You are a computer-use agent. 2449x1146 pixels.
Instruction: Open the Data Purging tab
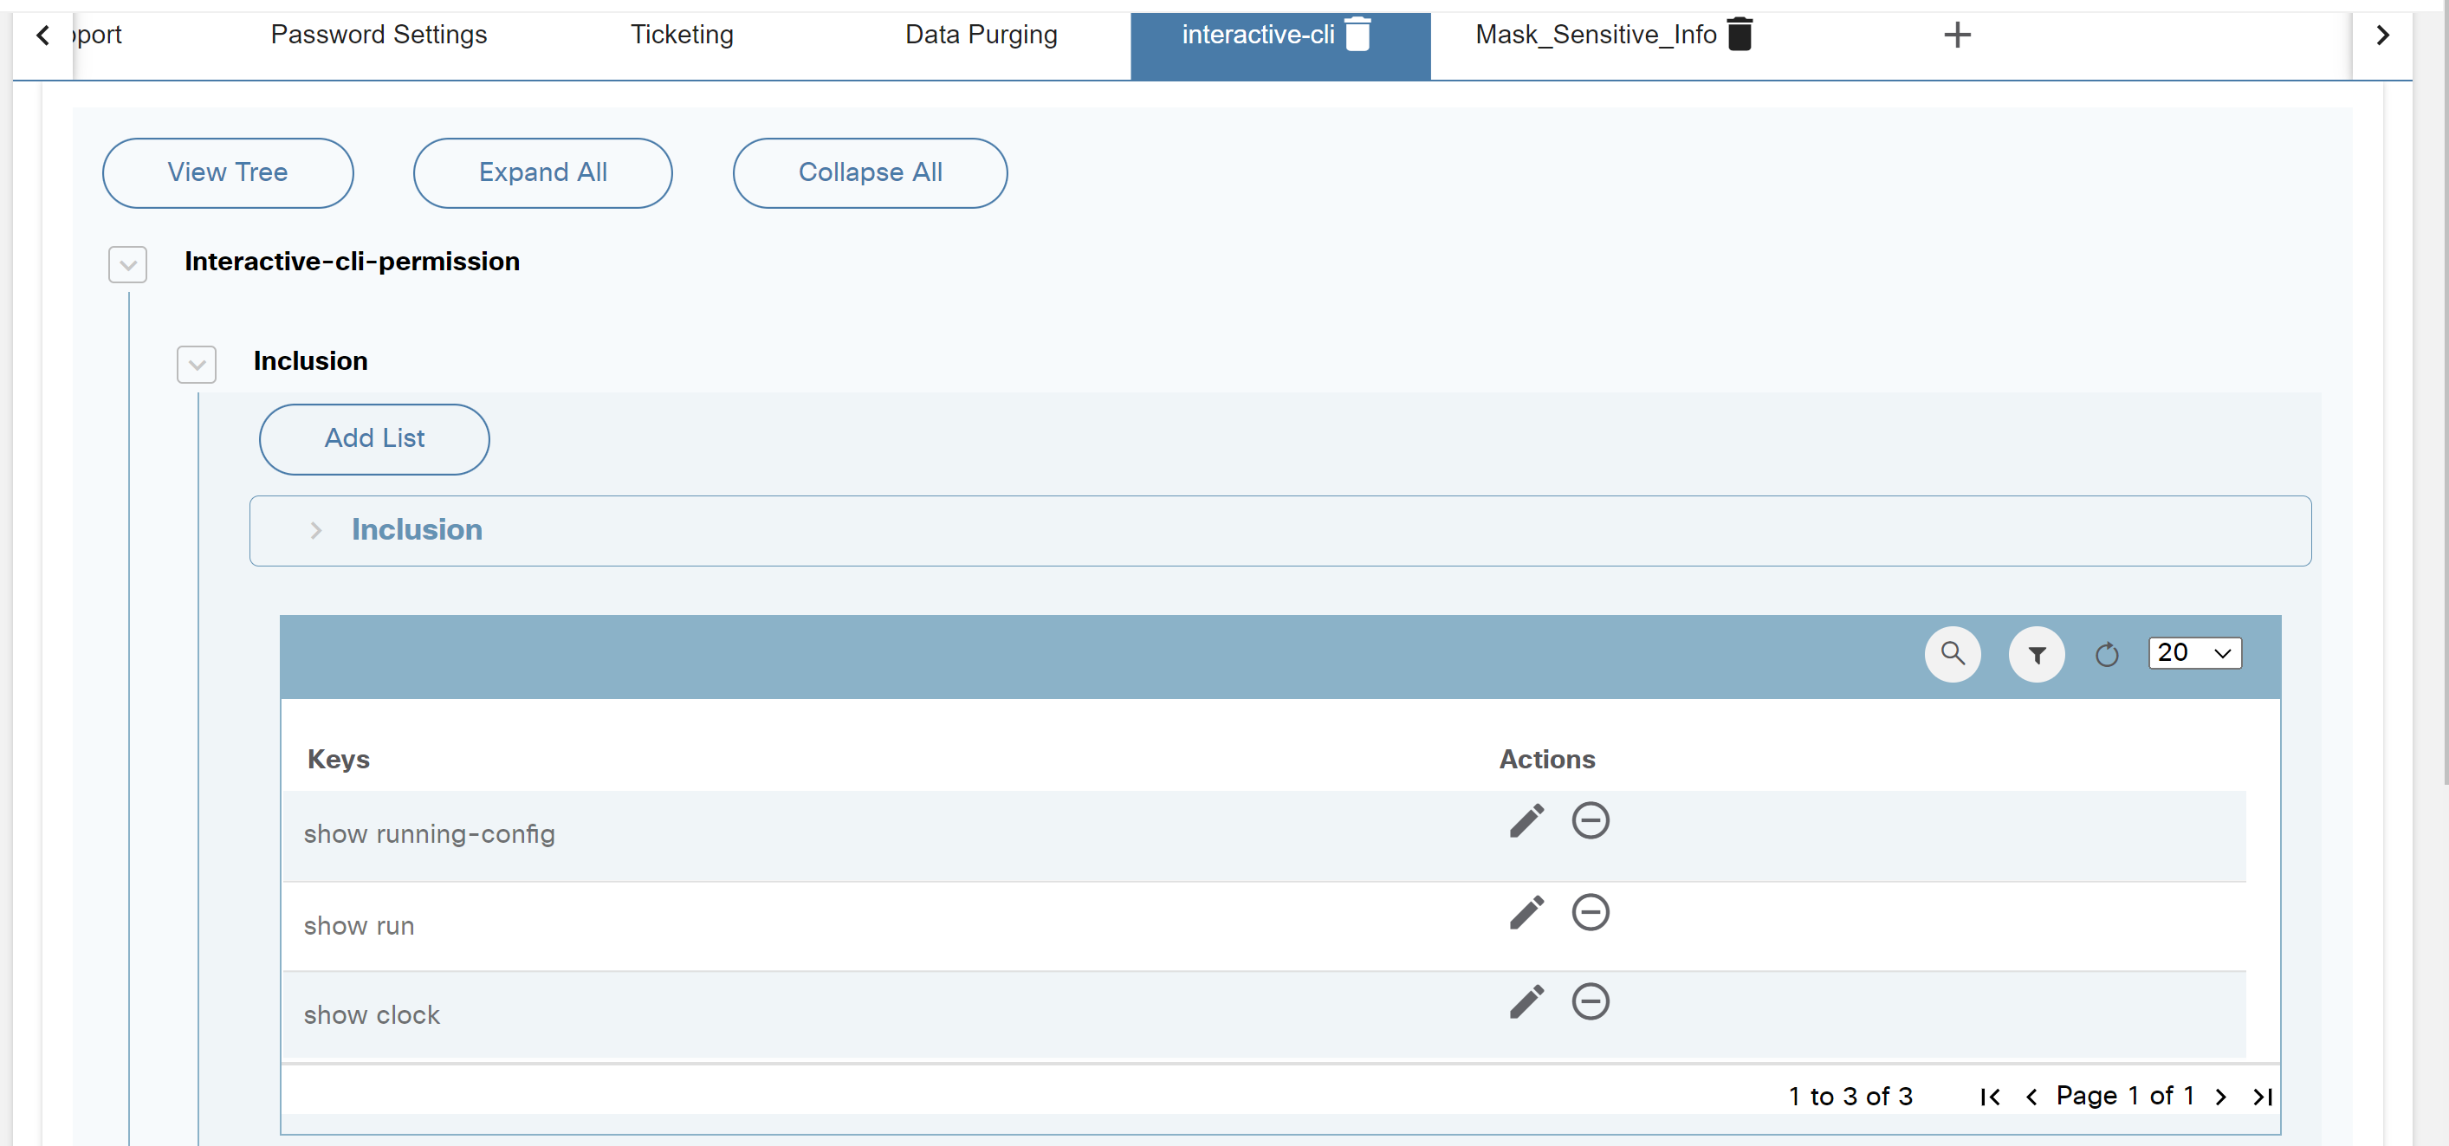[x=980, y=36]
